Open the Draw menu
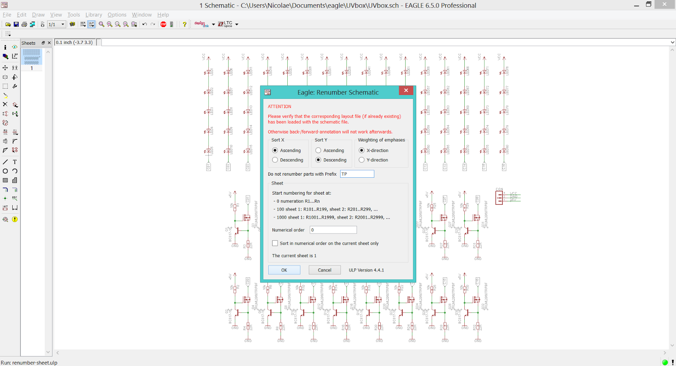 (x=38, y=15)
